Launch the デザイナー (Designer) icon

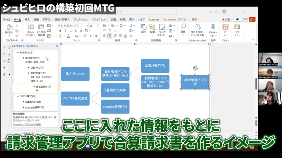point(237,27)
